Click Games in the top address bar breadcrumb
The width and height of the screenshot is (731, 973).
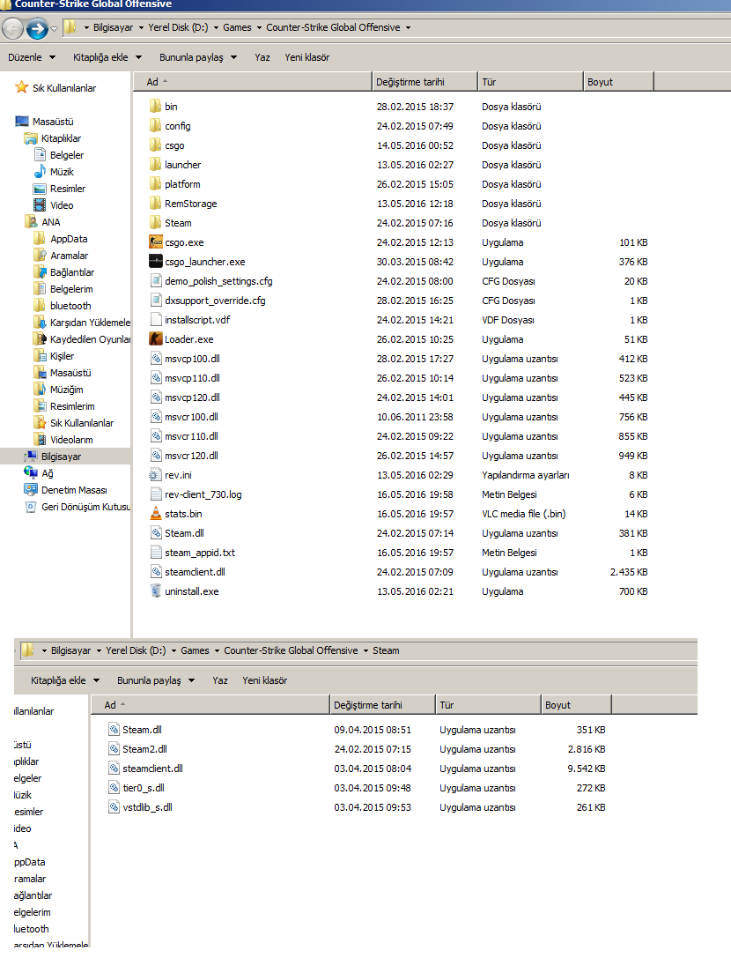pyautogui.click(x=238, y=27)
